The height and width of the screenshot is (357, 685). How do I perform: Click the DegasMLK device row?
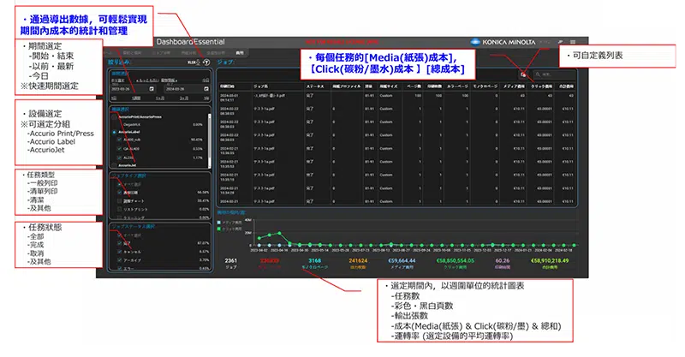160,124
